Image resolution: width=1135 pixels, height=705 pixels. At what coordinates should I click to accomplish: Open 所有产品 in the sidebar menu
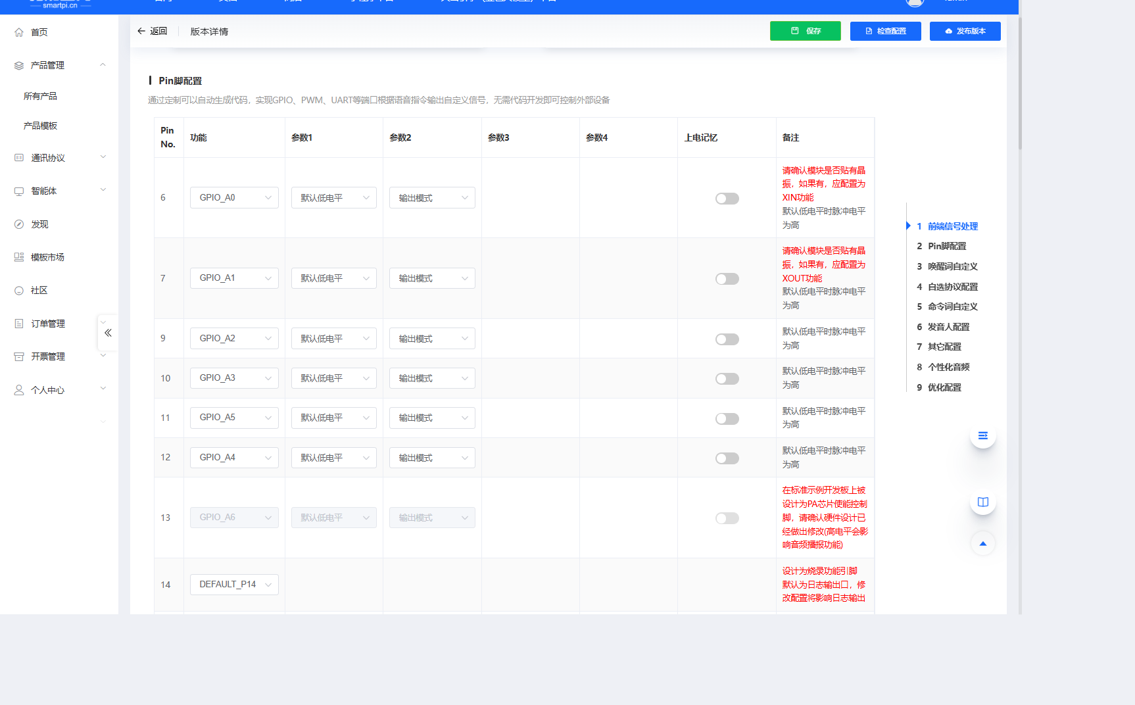pyautogui.click(x=40, y=96)
